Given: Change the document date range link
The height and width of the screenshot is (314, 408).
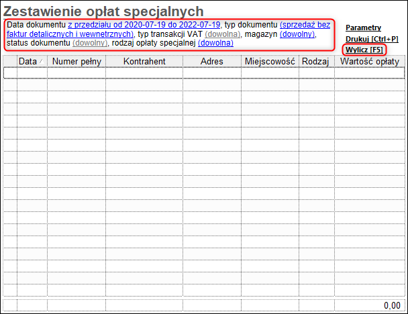Looking at the screenshot, I should (x=144, y=24).
